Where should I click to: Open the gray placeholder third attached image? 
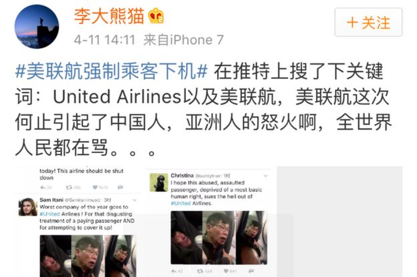point(339,222)
